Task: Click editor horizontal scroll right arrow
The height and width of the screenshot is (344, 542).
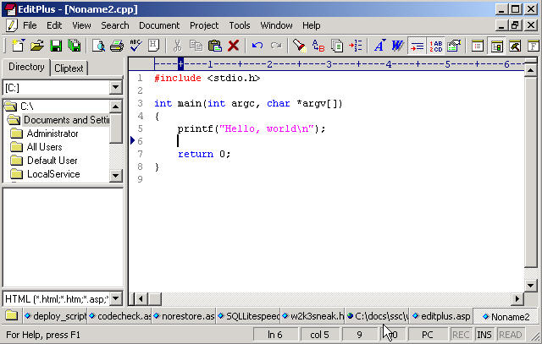Action: (517, 298)
